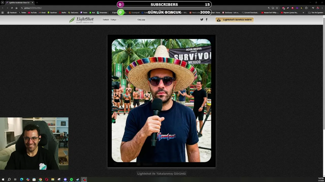Switch to Google Chrome on the taskbar
Image resolution: width=325 pixels, height=182 pixels.
pyautogui.click(x=40, y=179)
